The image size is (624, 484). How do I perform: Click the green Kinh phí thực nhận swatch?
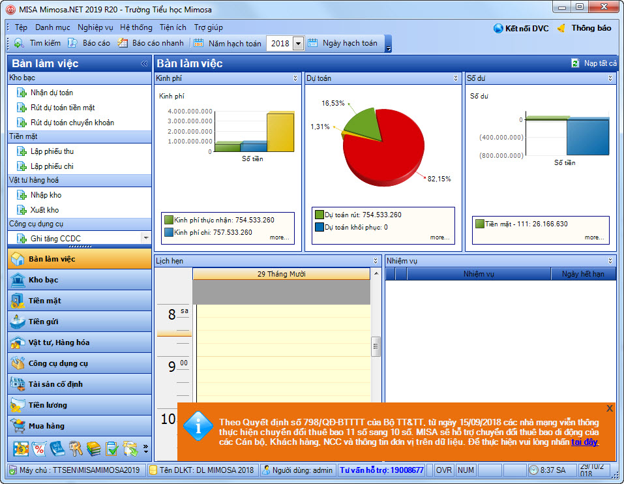(169, 220)
